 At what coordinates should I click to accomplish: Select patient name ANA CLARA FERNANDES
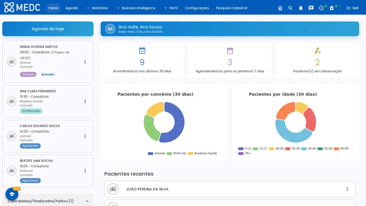[x=38, y=91]
